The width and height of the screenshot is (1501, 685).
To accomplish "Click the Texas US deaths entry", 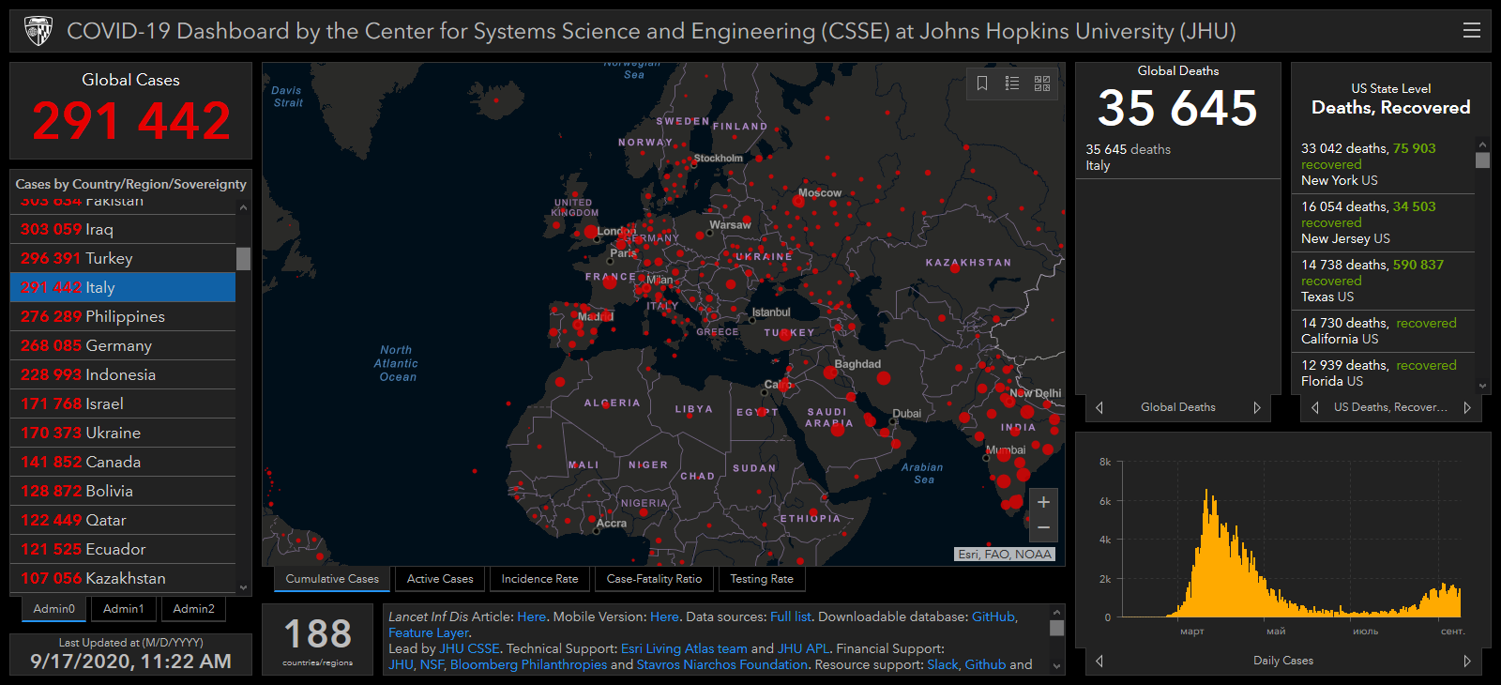I will [1383, 281].
